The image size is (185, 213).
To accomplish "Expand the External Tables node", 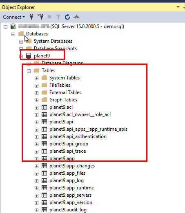I will pyautogui.click(x=36, y=93).
